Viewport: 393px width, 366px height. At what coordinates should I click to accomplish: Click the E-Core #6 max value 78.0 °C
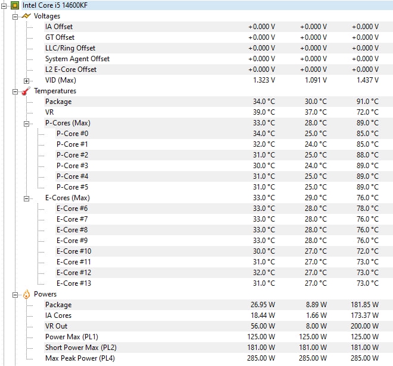367,209
